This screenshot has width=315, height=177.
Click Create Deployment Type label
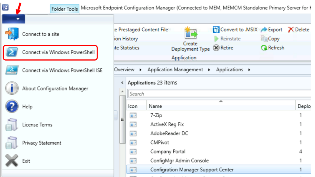190,46
